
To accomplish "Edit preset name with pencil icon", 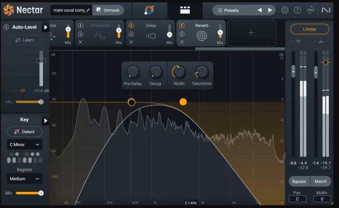I will [x=88, y=10].
